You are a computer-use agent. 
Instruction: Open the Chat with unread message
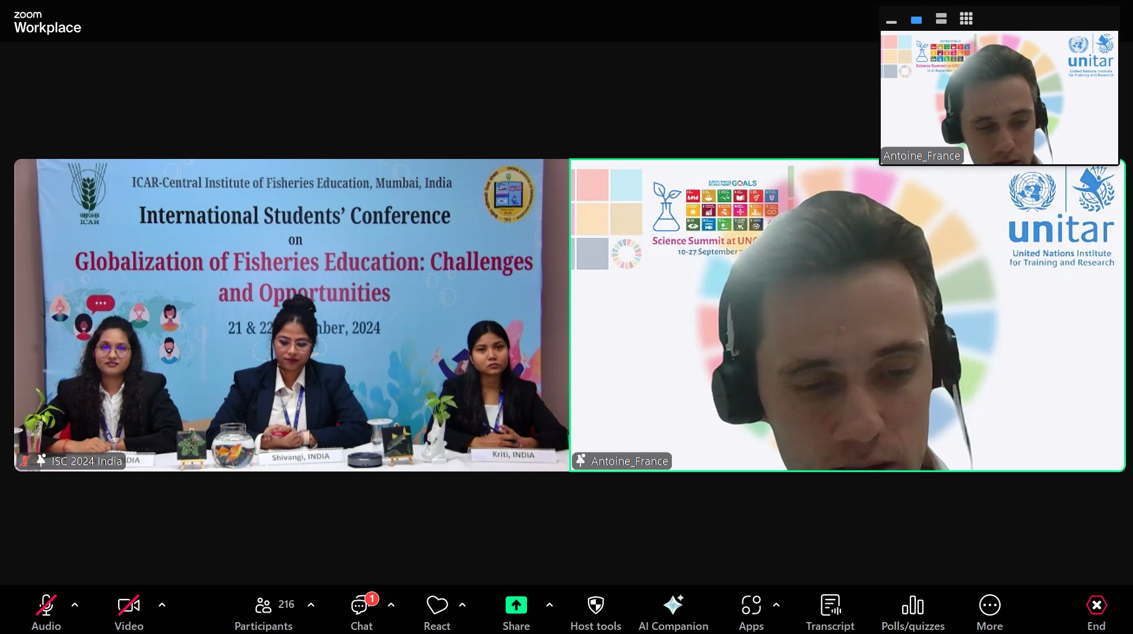361,611
